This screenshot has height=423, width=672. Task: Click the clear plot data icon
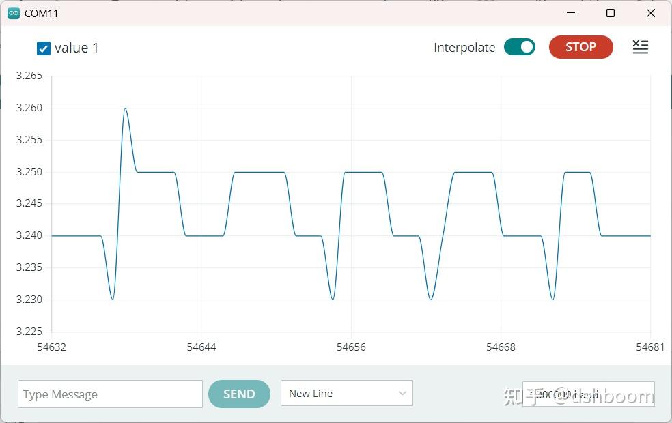tap(640, 46)
